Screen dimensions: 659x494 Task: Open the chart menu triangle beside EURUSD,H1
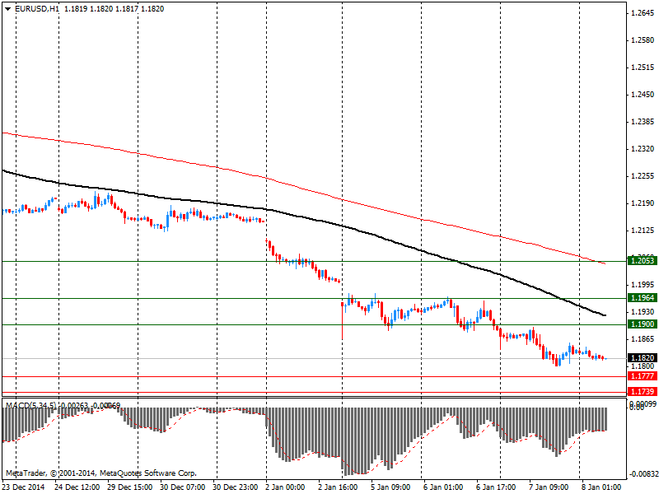tap(8, 9)
